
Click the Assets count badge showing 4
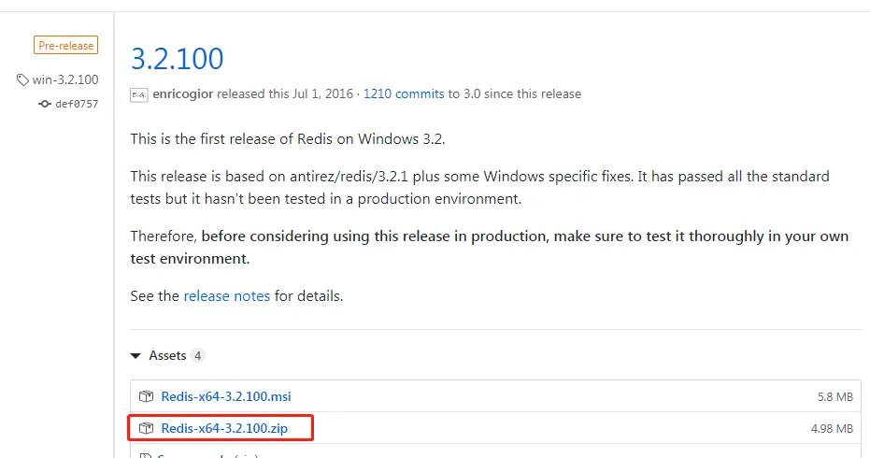(x=197, y=355)
